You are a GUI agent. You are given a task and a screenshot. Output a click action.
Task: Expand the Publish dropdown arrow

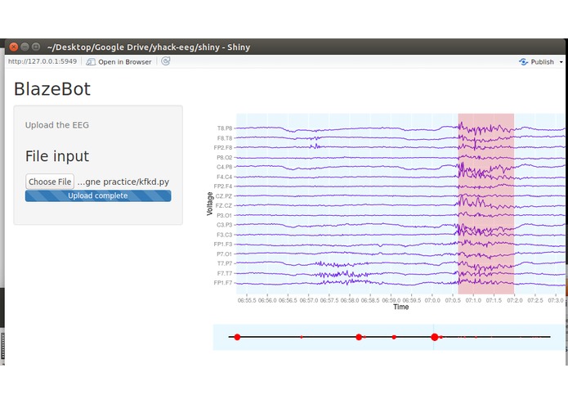[x=561, y=62]
